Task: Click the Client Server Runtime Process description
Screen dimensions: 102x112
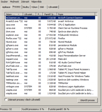Action: [72, 28]
